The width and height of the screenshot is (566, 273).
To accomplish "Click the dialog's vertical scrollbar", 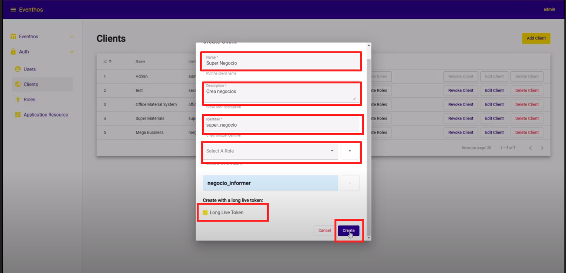I will pyautogui.click(x=369, y=147).
